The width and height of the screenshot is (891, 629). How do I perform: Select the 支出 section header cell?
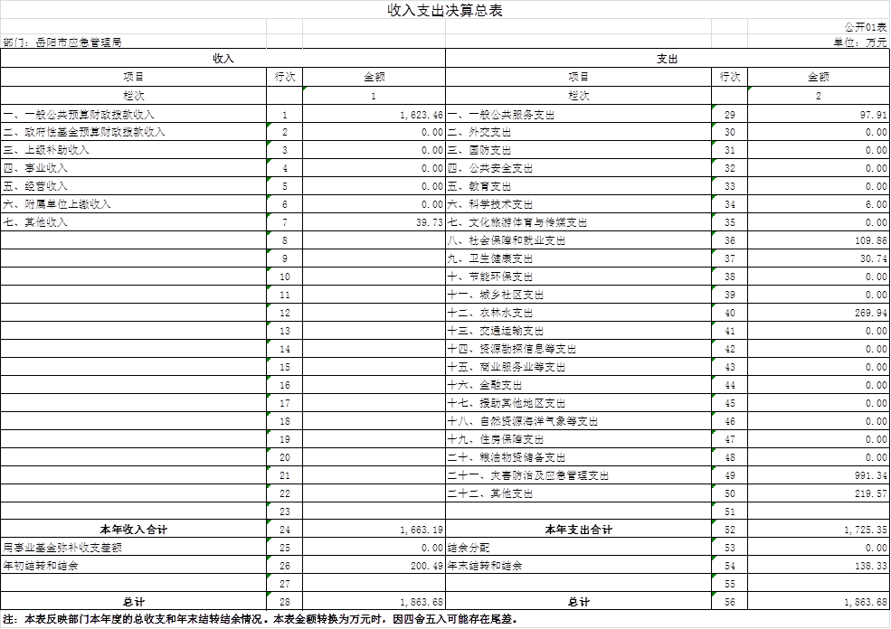click(668, 59)
